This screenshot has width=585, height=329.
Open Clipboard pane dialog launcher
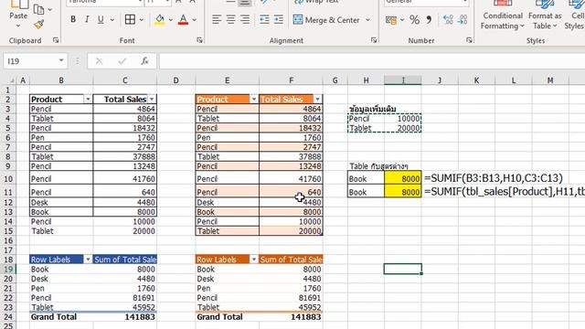coord(56,40)
